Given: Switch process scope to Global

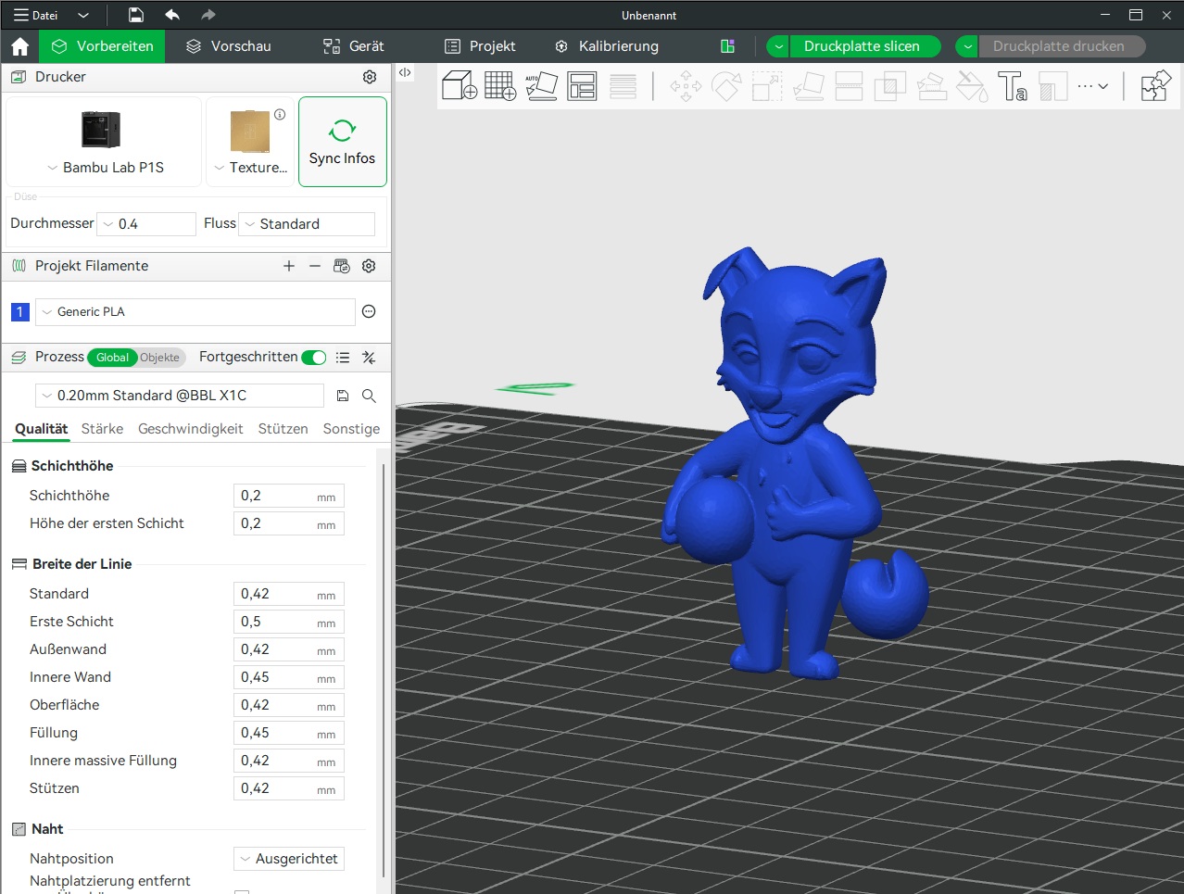Looking at the screenshot, I should click(112, 358).
